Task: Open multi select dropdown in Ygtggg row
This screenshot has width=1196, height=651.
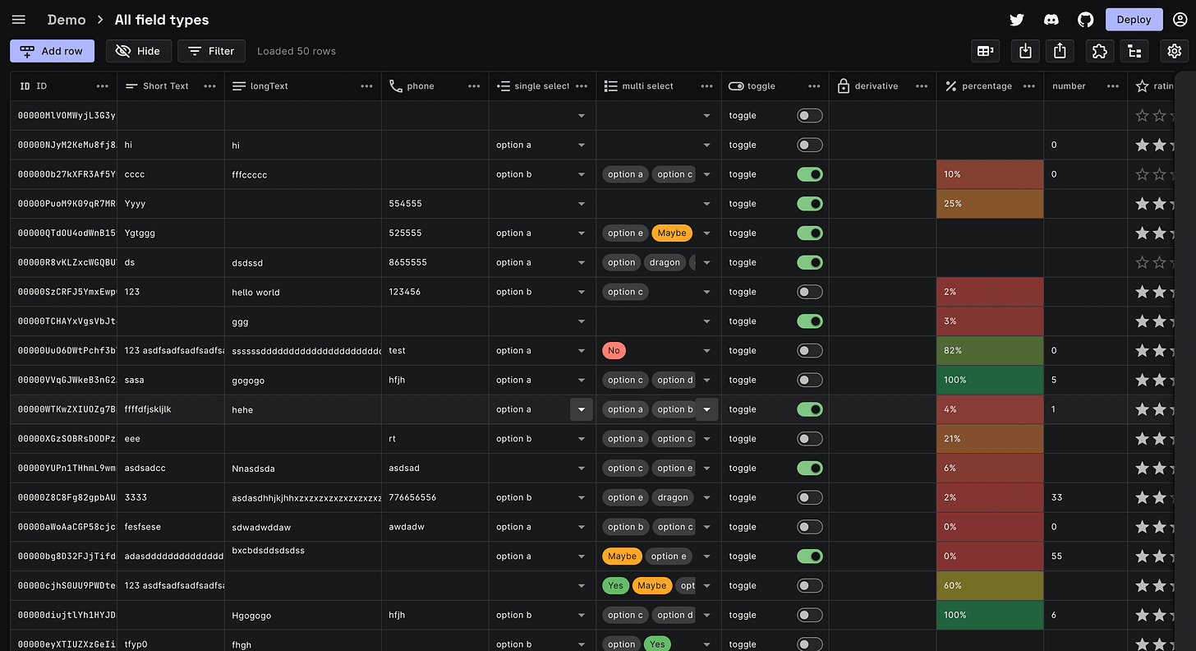Action: [706, 233]
